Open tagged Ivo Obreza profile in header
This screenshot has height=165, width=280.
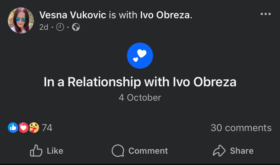pyautogui.click(x=165, y=15)
